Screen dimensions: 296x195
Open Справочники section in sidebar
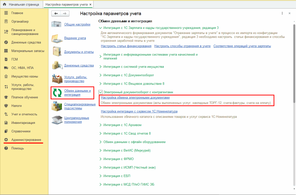pos(24,131)
